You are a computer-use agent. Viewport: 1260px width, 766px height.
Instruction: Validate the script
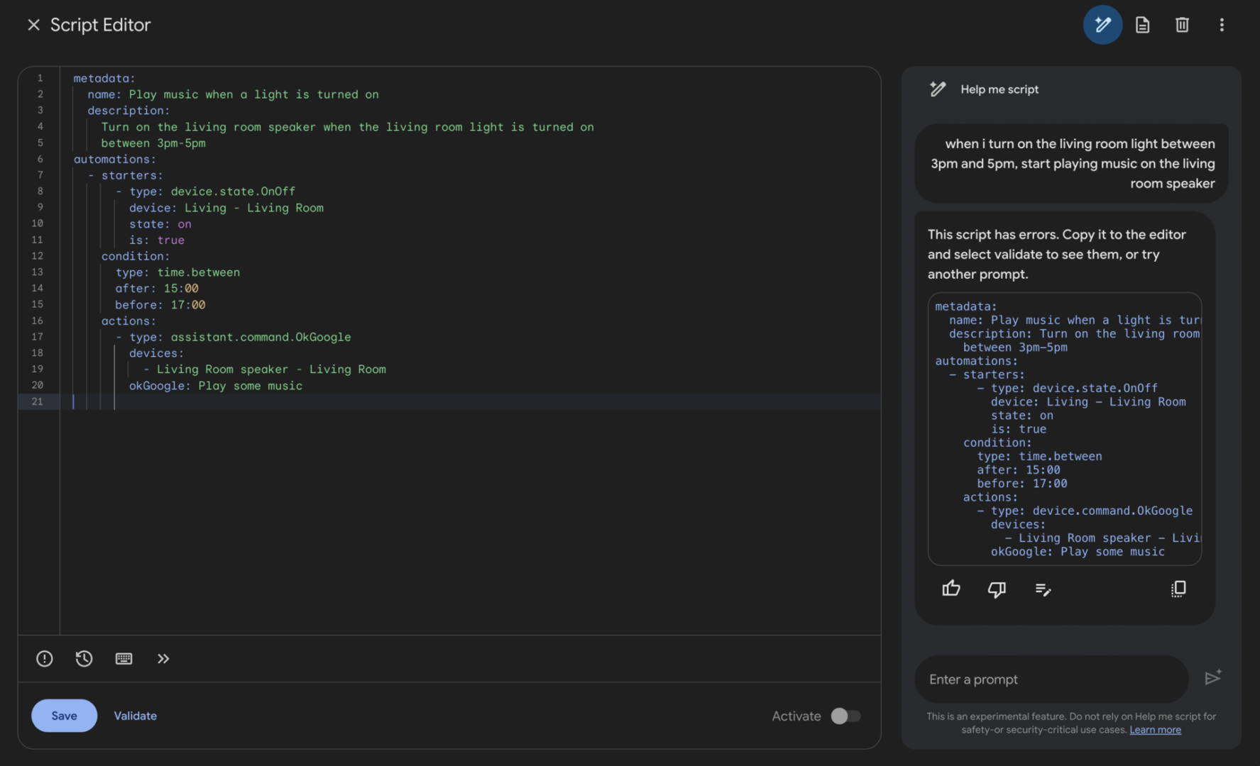click(x=135, y=716)
